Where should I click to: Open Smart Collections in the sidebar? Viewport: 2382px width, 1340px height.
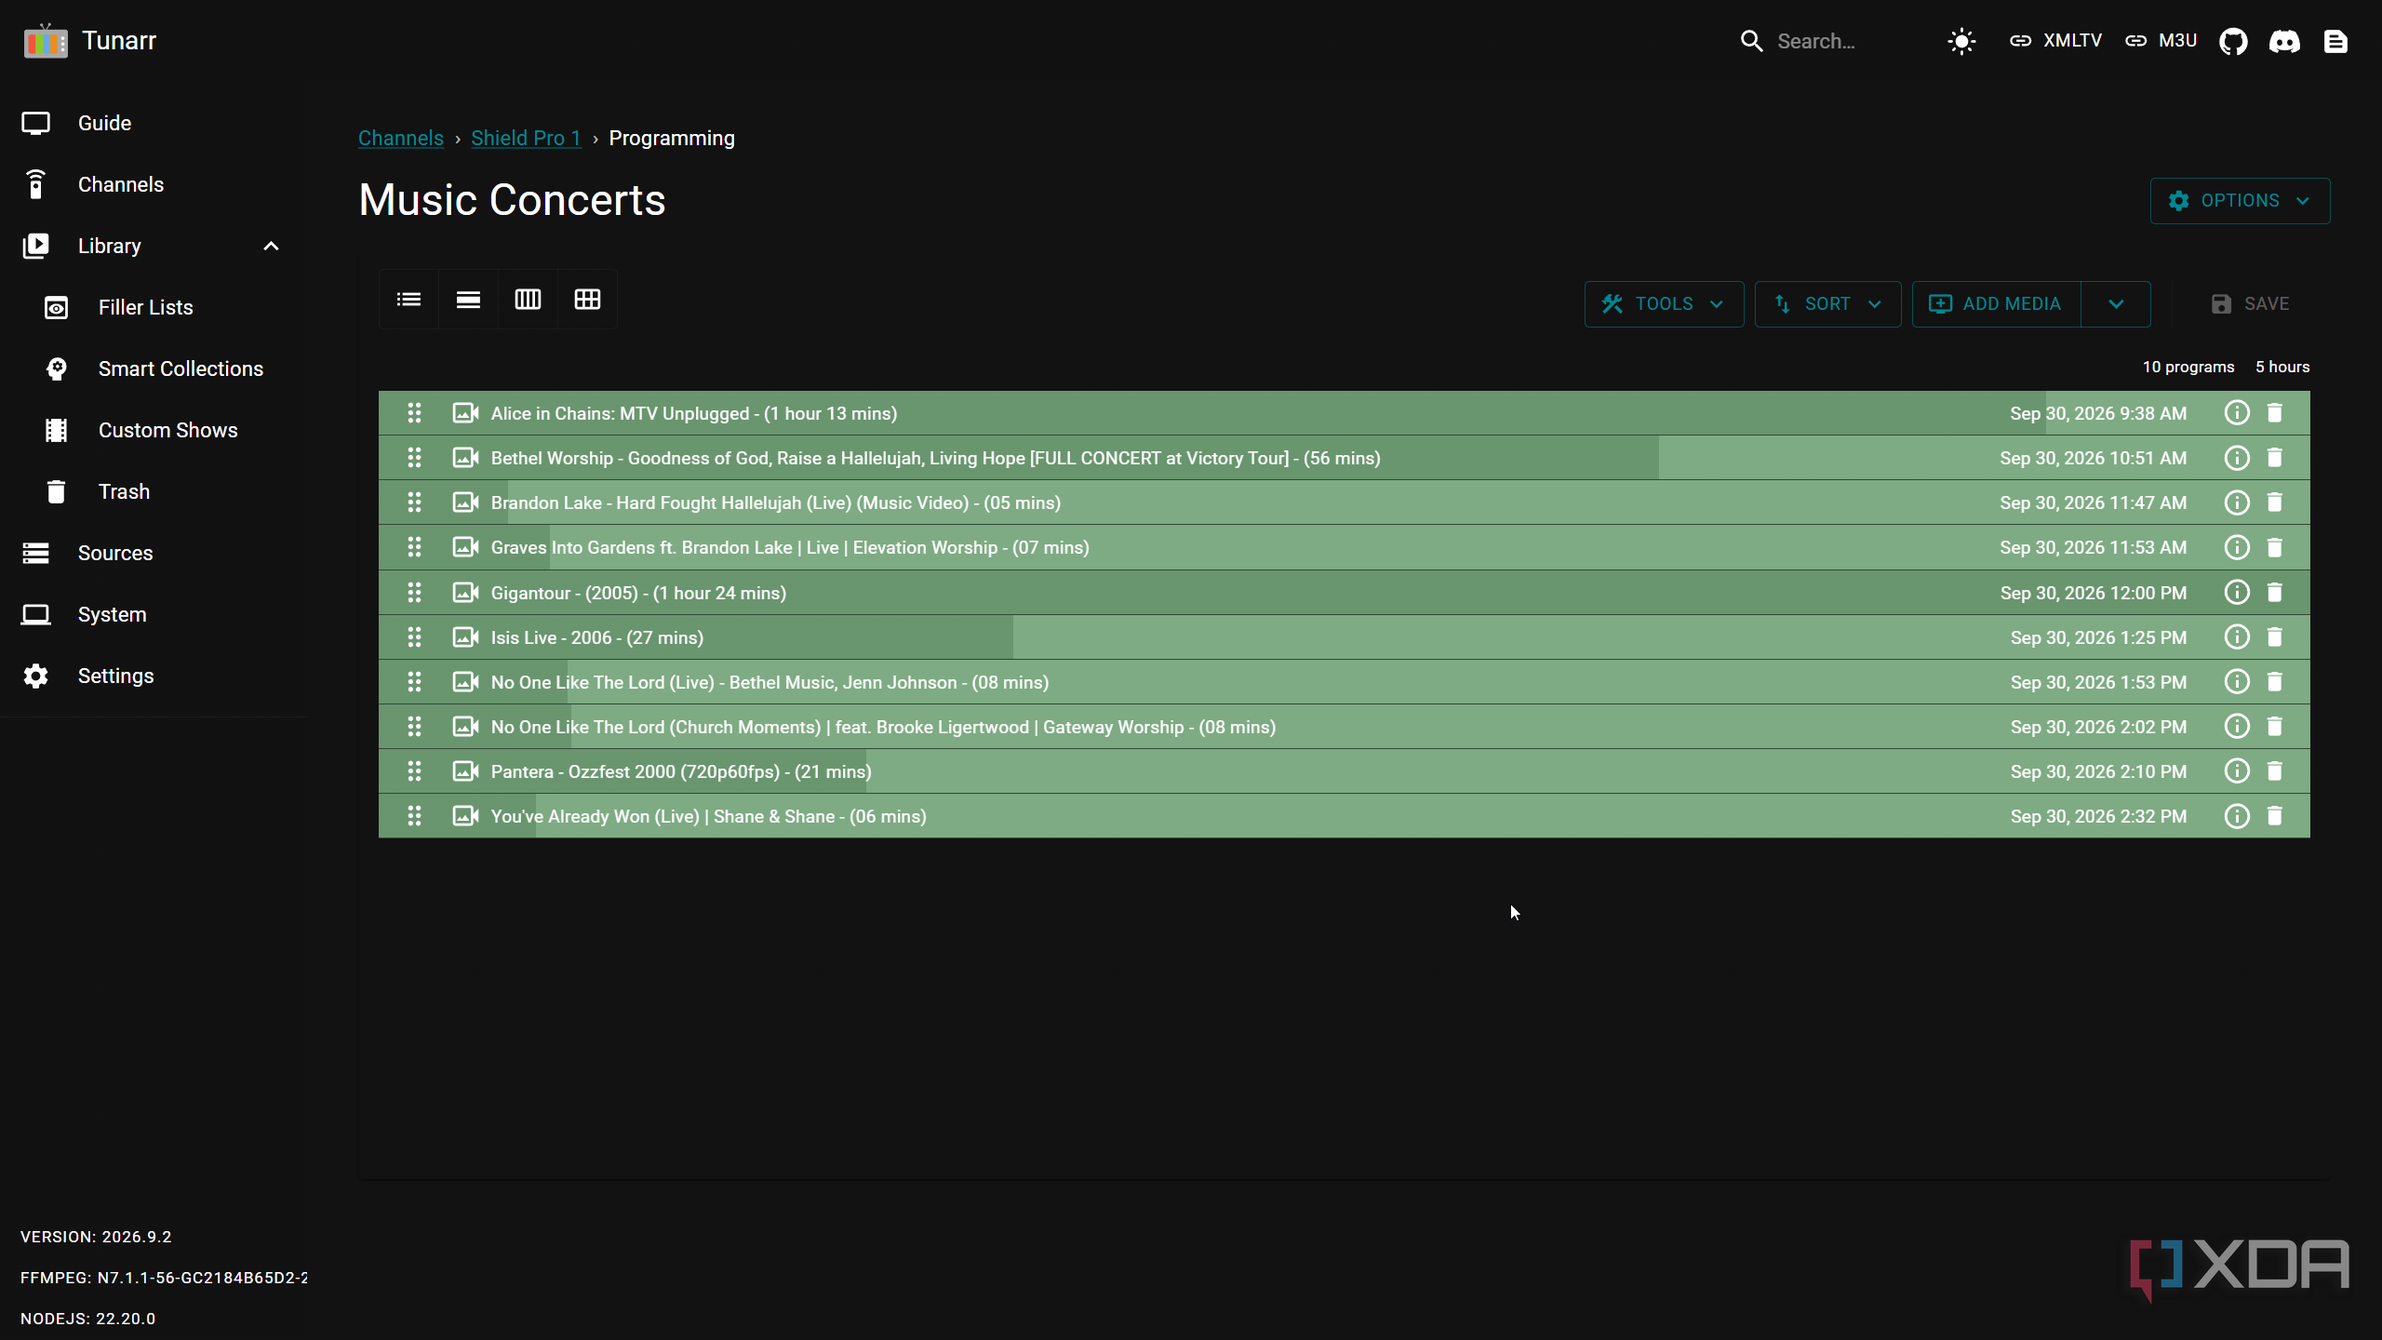152,368
